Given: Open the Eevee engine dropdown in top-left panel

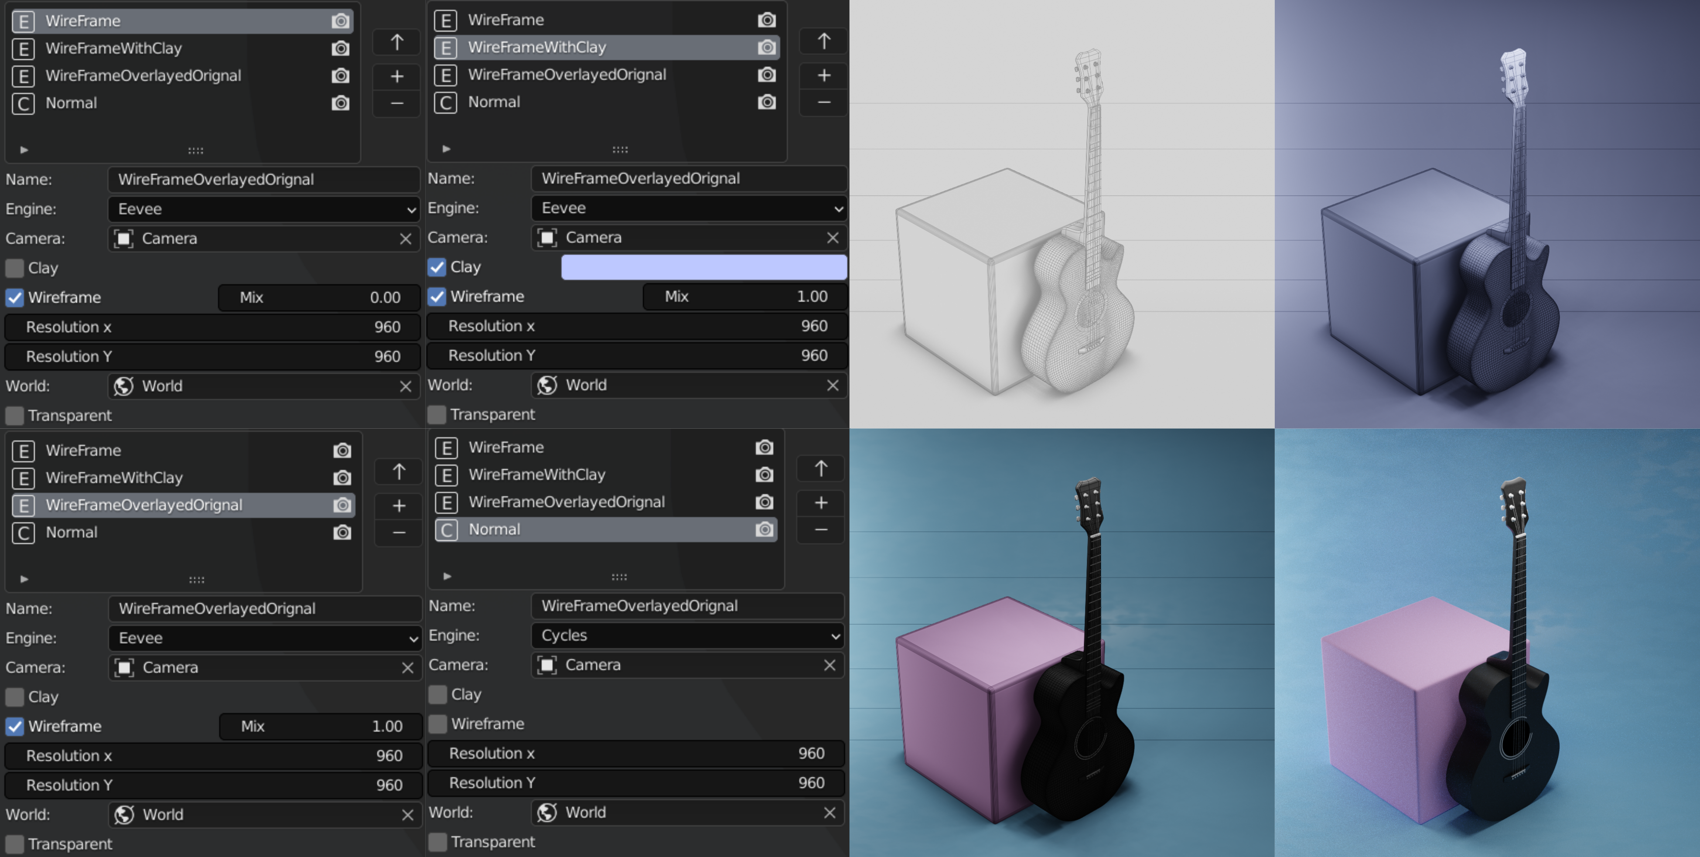Looking at the screenshot, I should coord(264,209).
